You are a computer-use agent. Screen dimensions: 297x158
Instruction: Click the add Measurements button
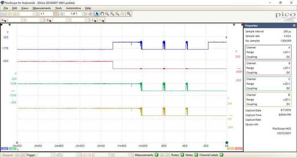click(156, 155)
